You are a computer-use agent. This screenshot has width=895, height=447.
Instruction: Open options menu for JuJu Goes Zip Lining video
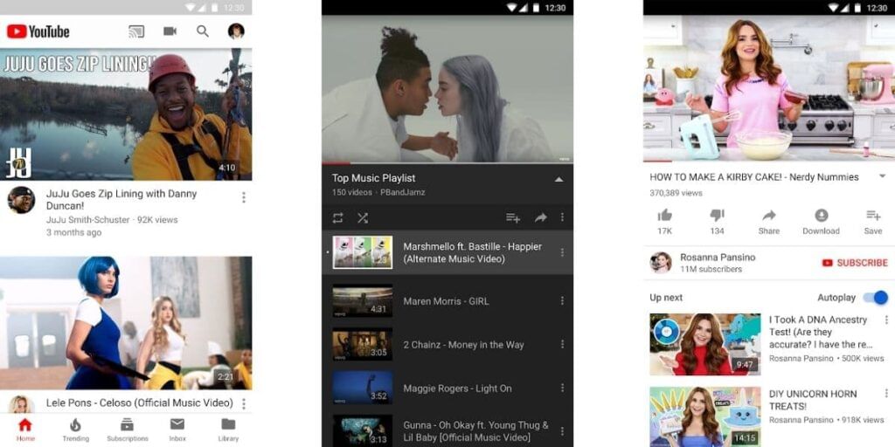[244, 197]
